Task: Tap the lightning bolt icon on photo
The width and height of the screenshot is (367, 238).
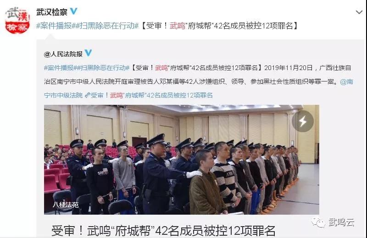Action: (x=303, y=121)
